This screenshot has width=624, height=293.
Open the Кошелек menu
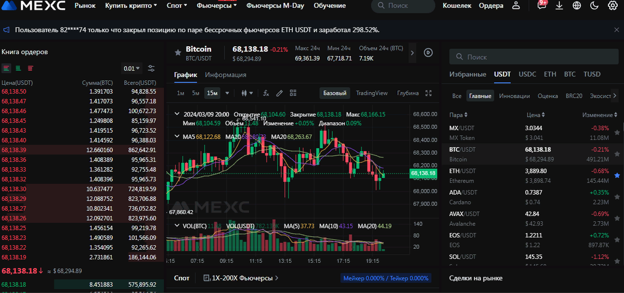click(457, 6)
